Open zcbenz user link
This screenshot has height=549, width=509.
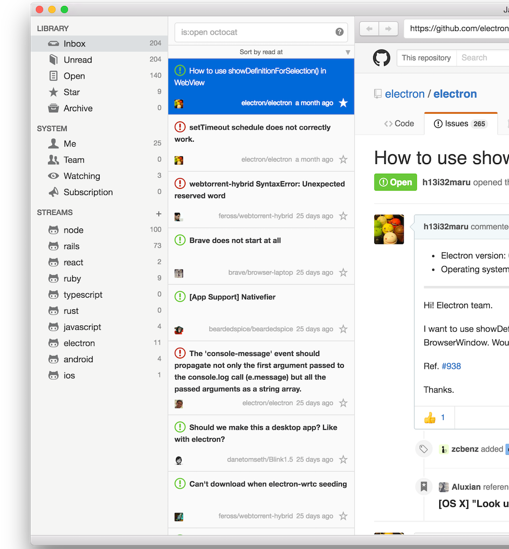pos(465,449)
